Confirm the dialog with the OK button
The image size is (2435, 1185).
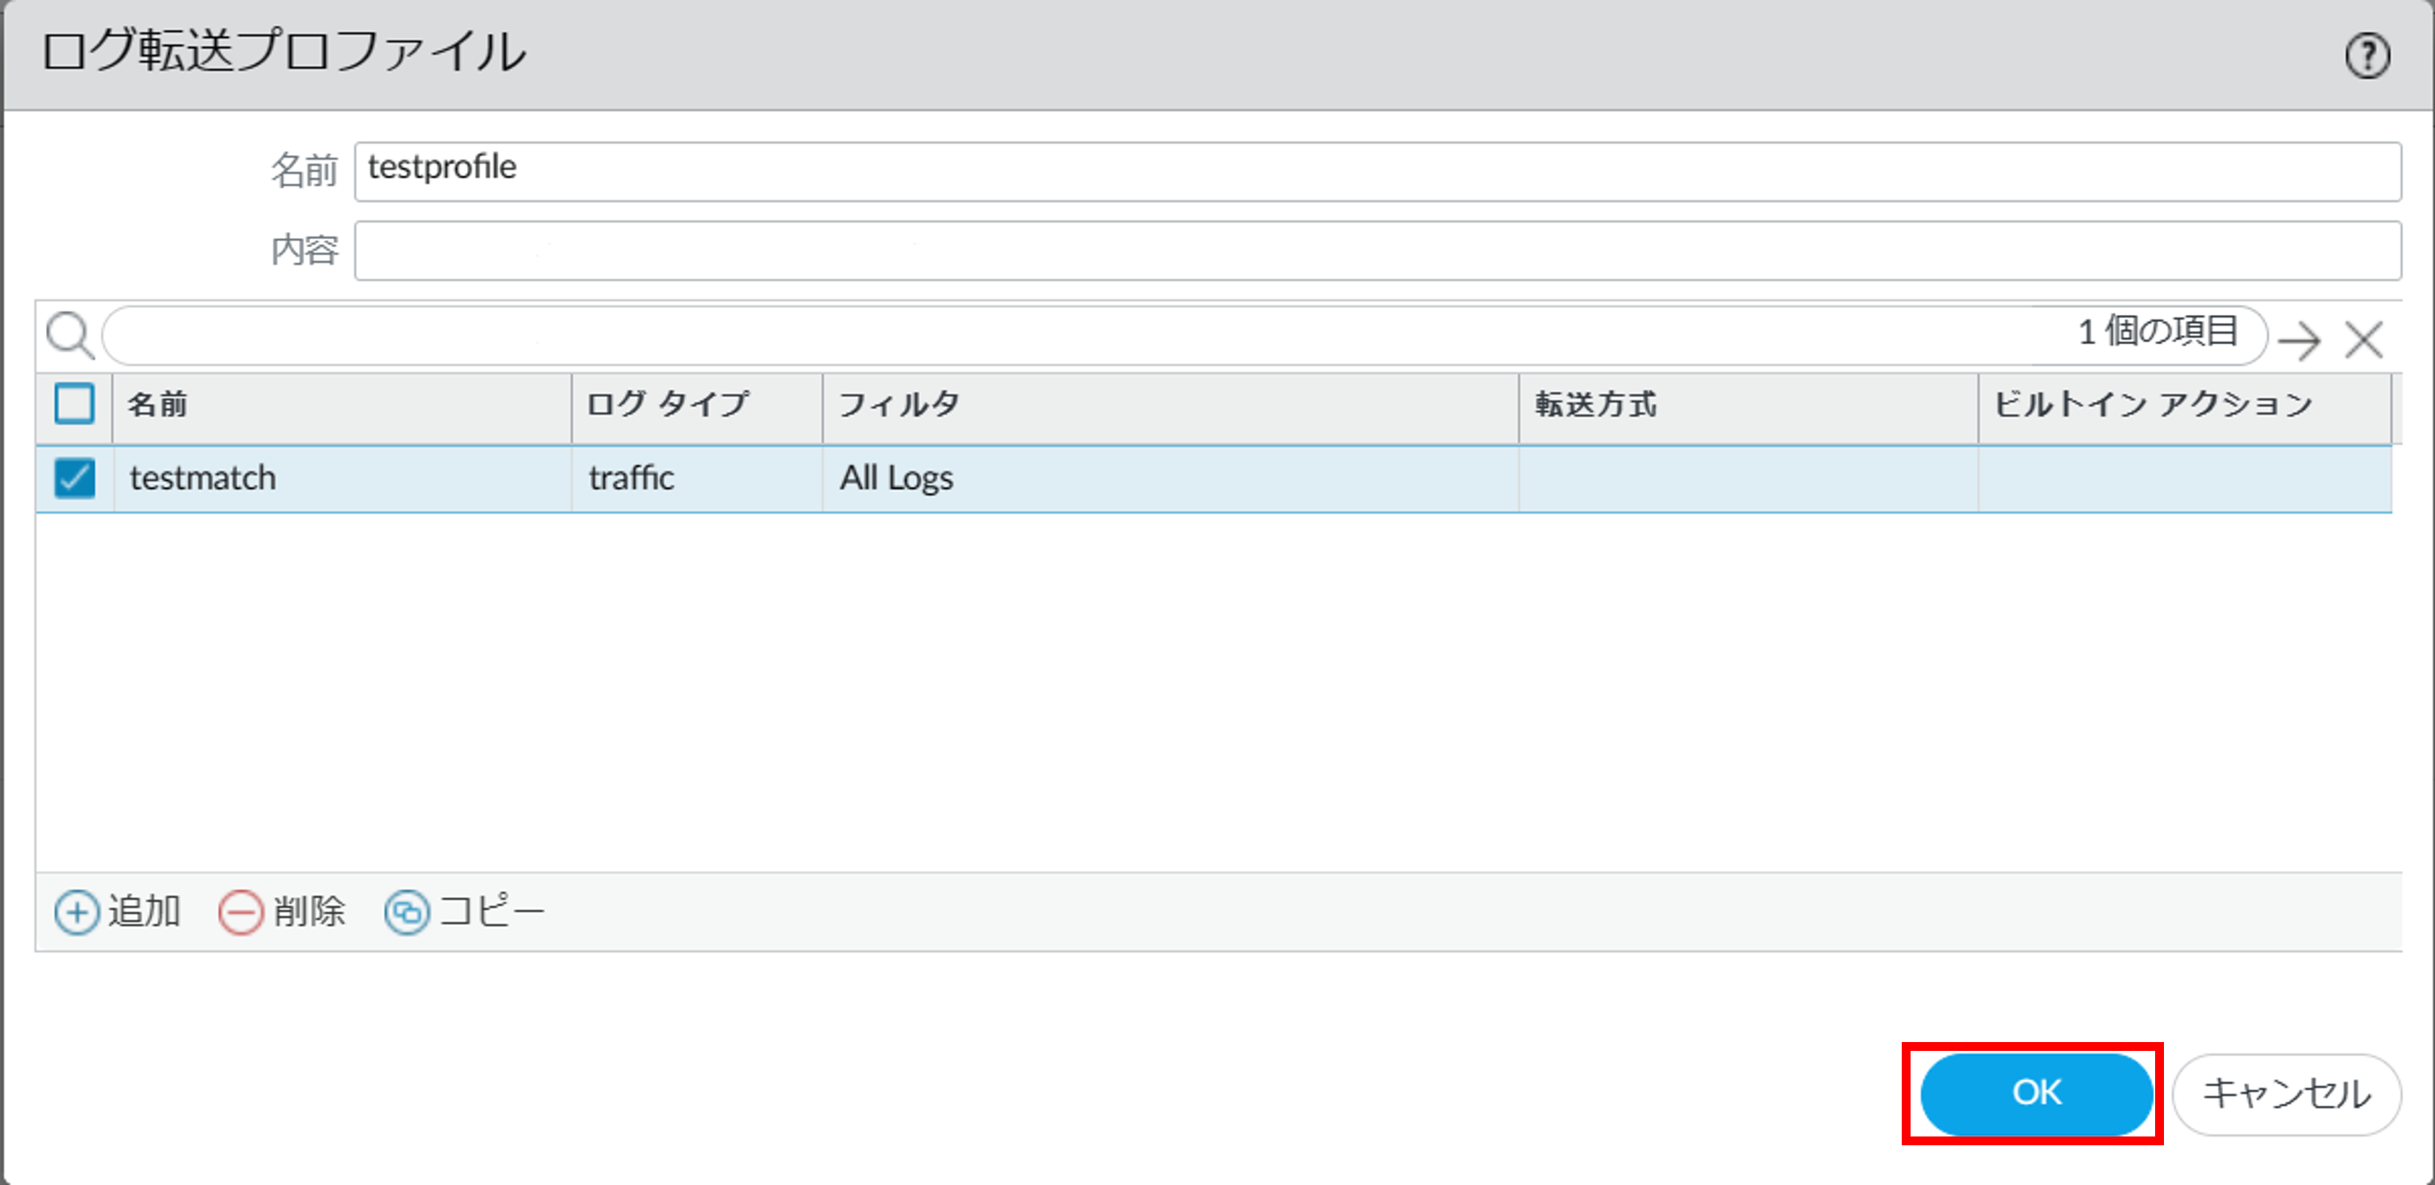coord(2035,1093)
